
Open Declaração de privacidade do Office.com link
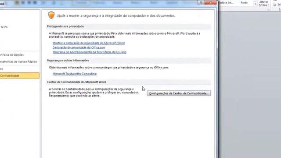coord(79,47)
